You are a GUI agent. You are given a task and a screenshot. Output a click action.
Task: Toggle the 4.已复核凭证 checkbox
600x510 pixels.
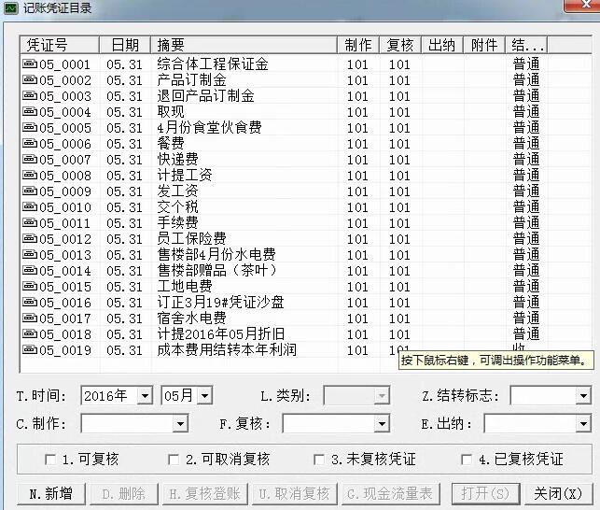click(467, 460)
